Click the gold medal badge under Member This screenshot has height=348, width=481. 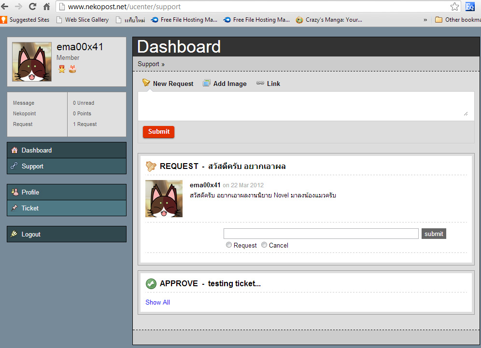pyautogui.click(x=62, y=69)
